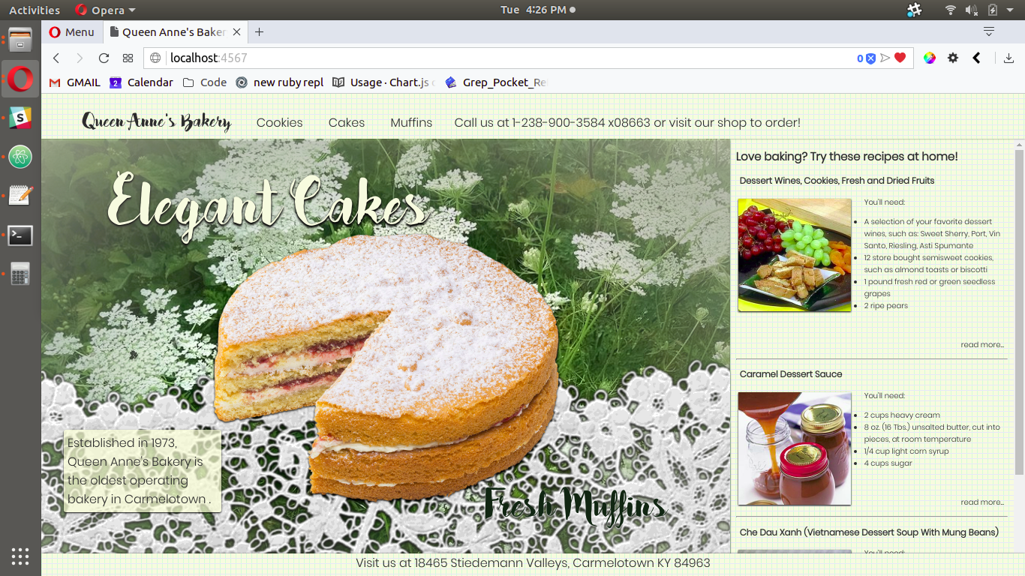Reload the page with the refresh icon

click(x=104, y=58)
